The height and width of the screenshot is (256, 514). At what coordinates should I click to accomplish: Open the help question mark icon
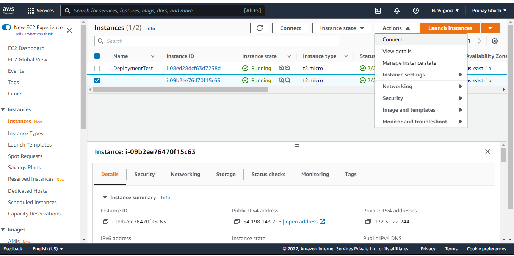(x=416, y=11)
